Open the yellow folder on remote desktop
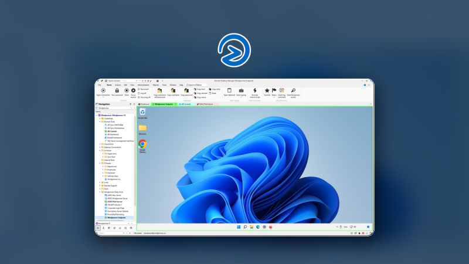The width and height of the screenshot is (469, 264). click(142, 128)
